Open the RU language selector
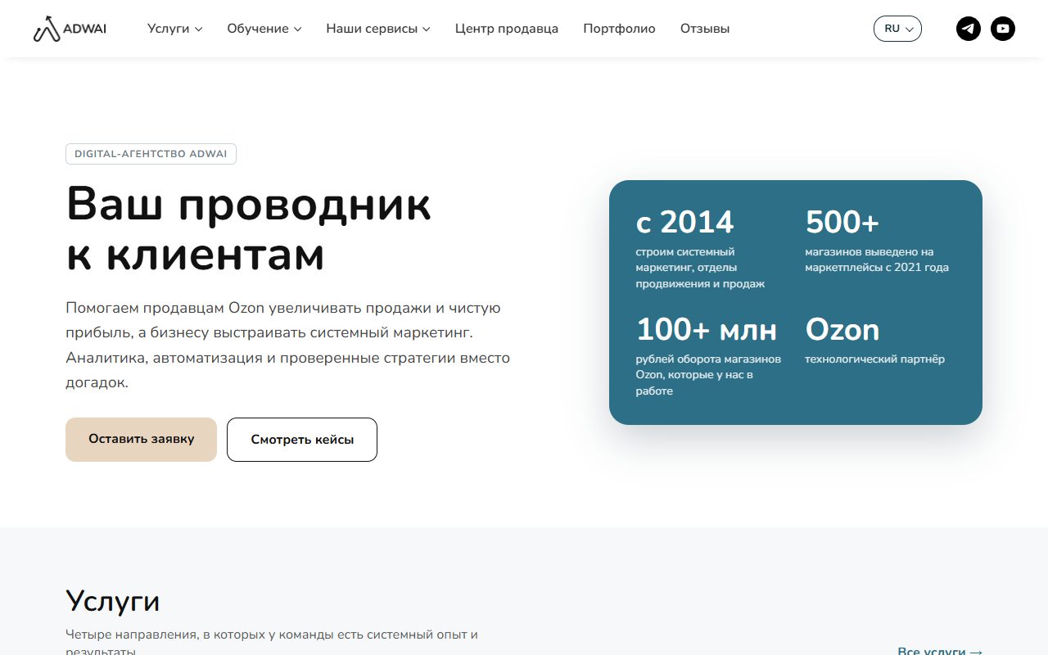Viewport: 1048px width, 655px height. [x=897, y=29]
